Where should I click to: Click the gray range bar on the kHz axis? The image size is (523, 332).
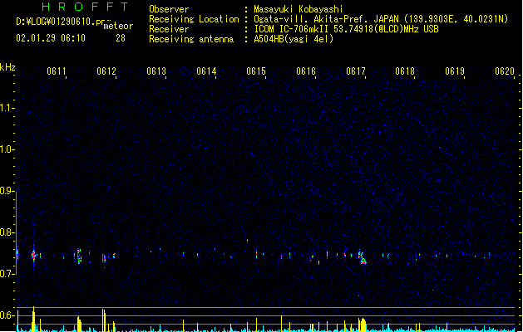16,232
